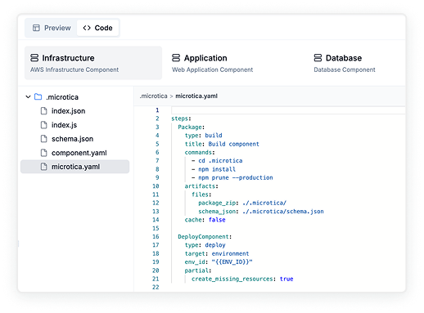
Task: Click the 'Package:' key in the editor
Action: click(192, 127)
